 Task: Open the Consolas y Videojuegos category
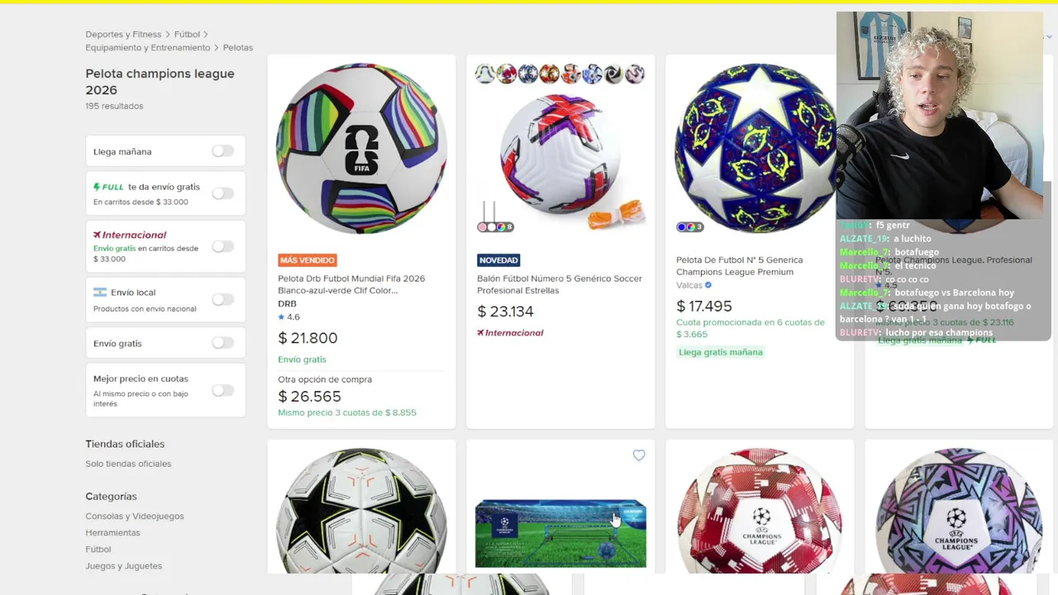pyautogui.click(x=135, y=516)
